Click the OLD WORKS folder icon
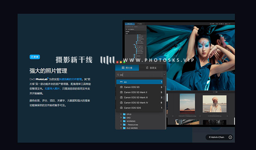Viewport: 256px width, 150px height. pos(124,128)
